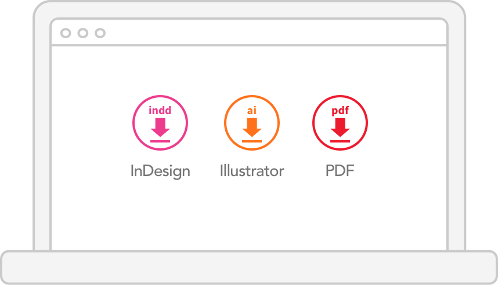
Task: Select the Illustrator text label
Action: point(252,170)
